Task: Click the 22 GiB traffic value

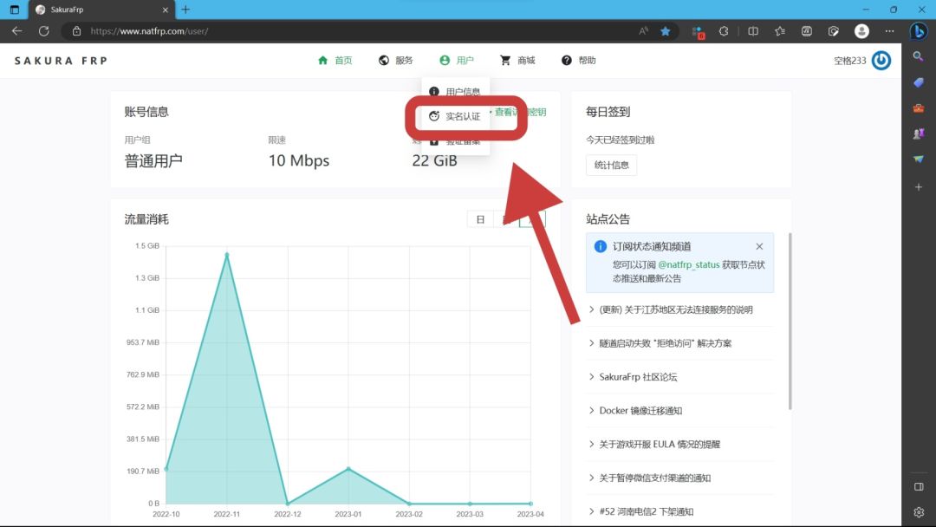Action: [x=434, y=160]
